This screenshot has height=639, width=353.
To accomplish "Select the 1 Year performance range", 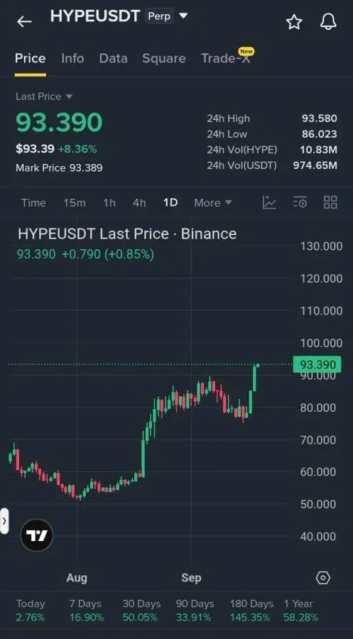I will [x=300, y=611].
